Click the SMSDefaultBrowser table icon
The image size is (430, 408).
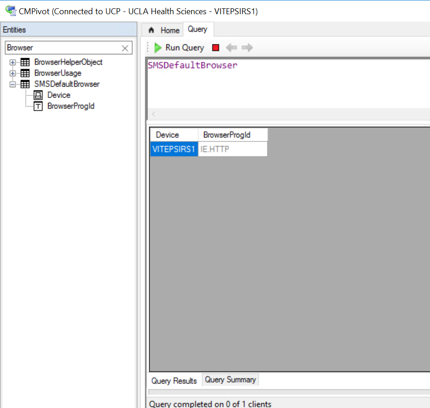point(25,84)
